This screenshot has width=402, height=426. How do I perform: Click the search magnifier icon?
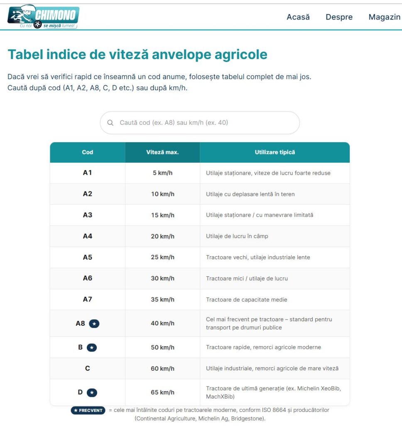click(110, 123)
